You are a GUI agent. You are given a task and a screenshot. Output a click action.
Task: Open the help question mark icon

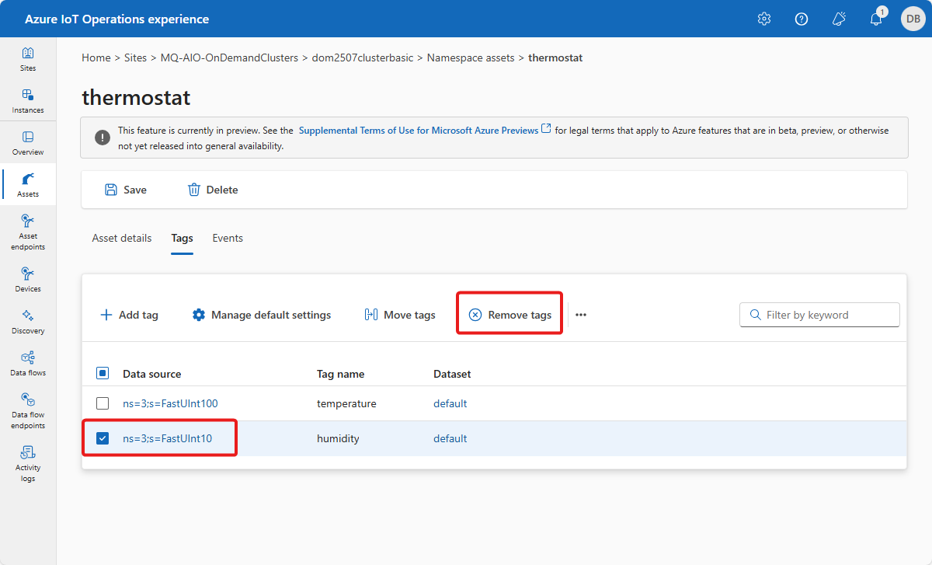click(802, 19)
